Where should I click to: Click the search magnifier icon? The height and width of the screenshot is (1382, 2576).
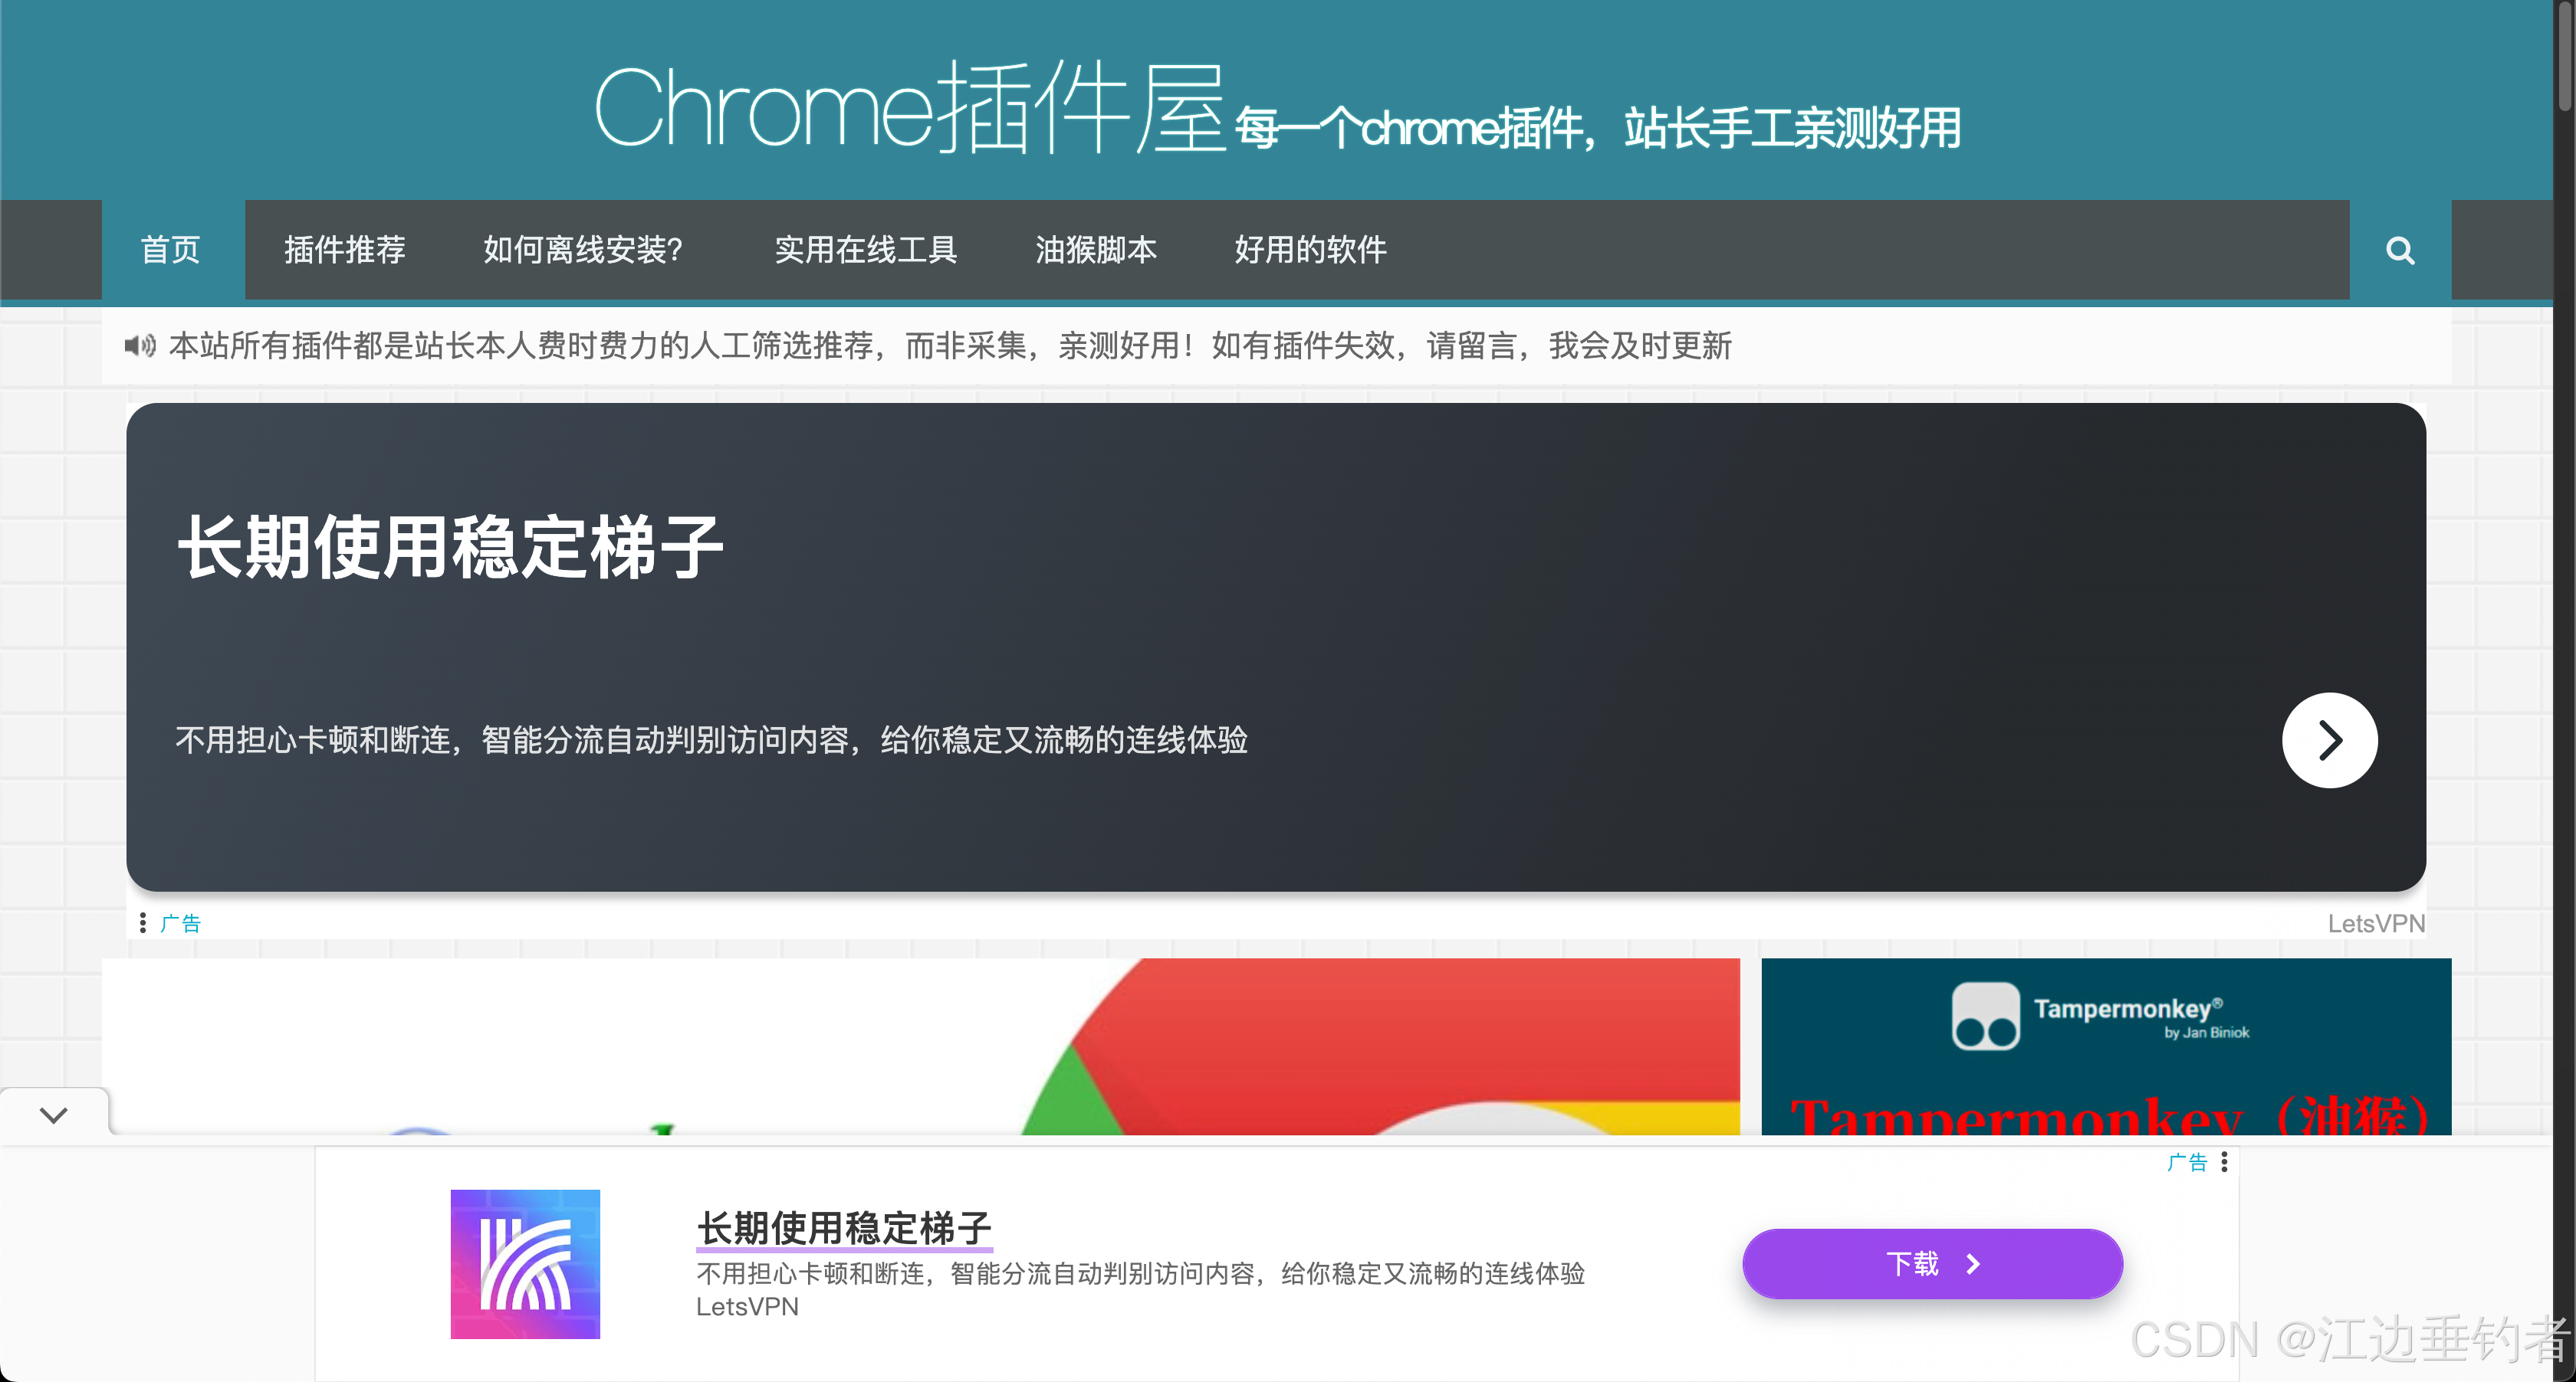pyautogui.click(x=2399, y=250)
